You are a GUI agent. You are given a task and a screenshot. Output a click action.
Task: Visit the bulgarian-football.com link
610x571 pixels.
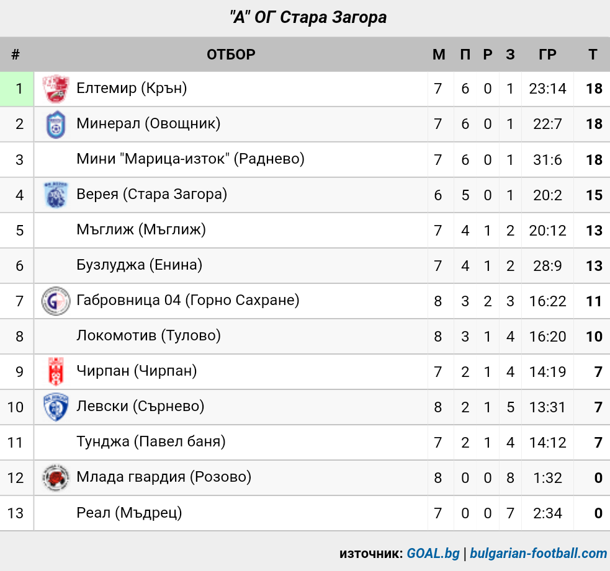539,553
